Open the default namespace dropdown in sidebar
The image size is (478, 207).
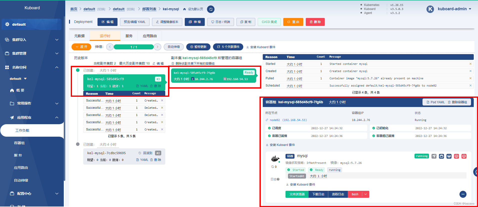click(18, 79)
